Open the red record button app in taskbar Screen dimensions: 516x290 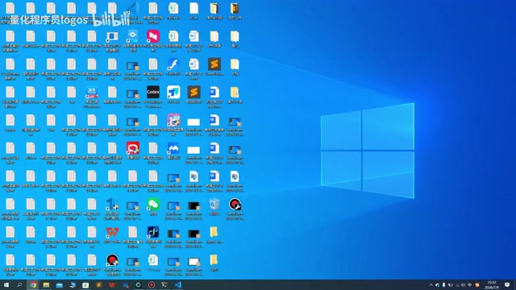pyautogui.click(x=152, y=284)
